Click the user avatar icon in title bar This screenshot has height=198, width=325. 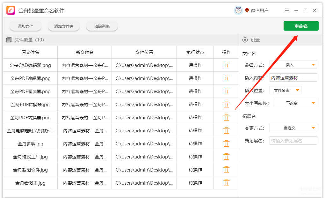pos(238,11)
